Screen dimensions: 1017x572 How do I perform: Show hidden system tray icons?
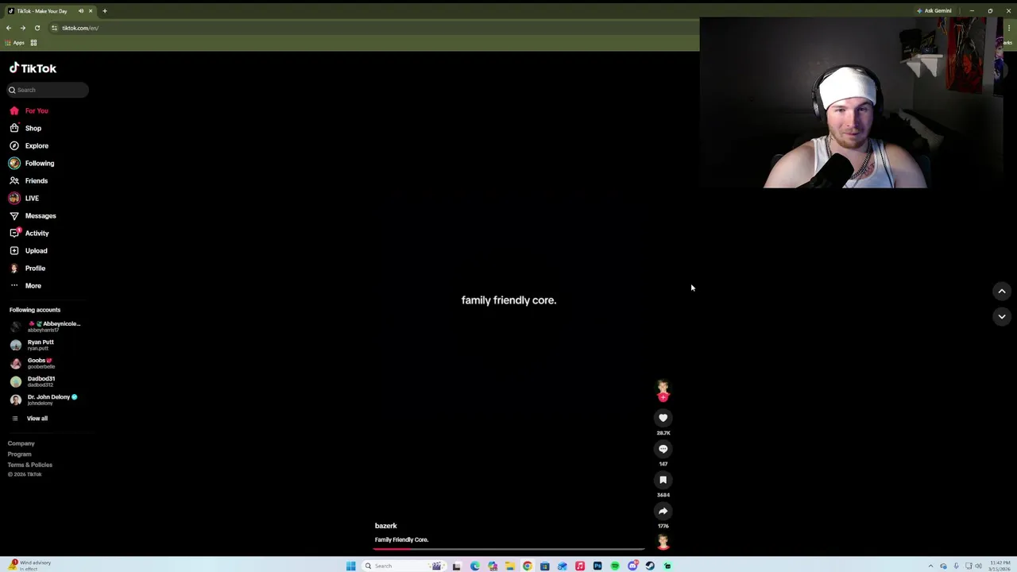(x=930, y=566)
